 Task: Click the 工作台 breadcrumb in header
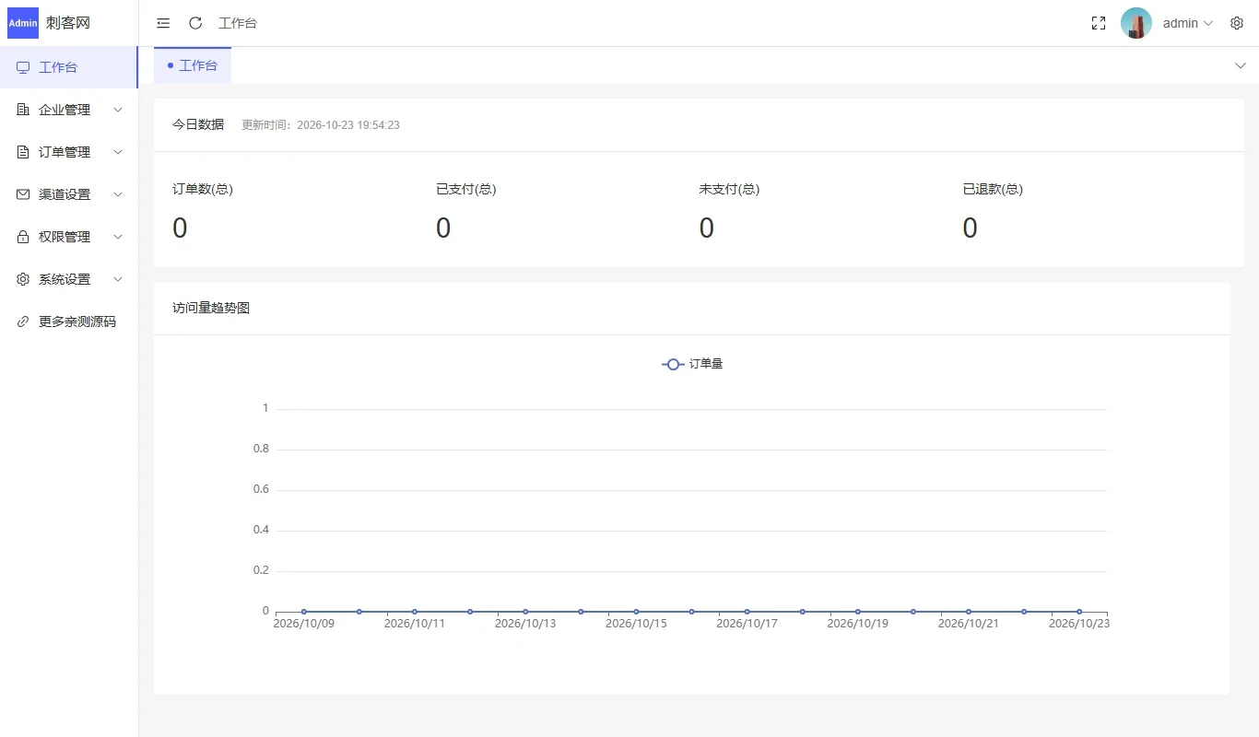pos(238,23)
